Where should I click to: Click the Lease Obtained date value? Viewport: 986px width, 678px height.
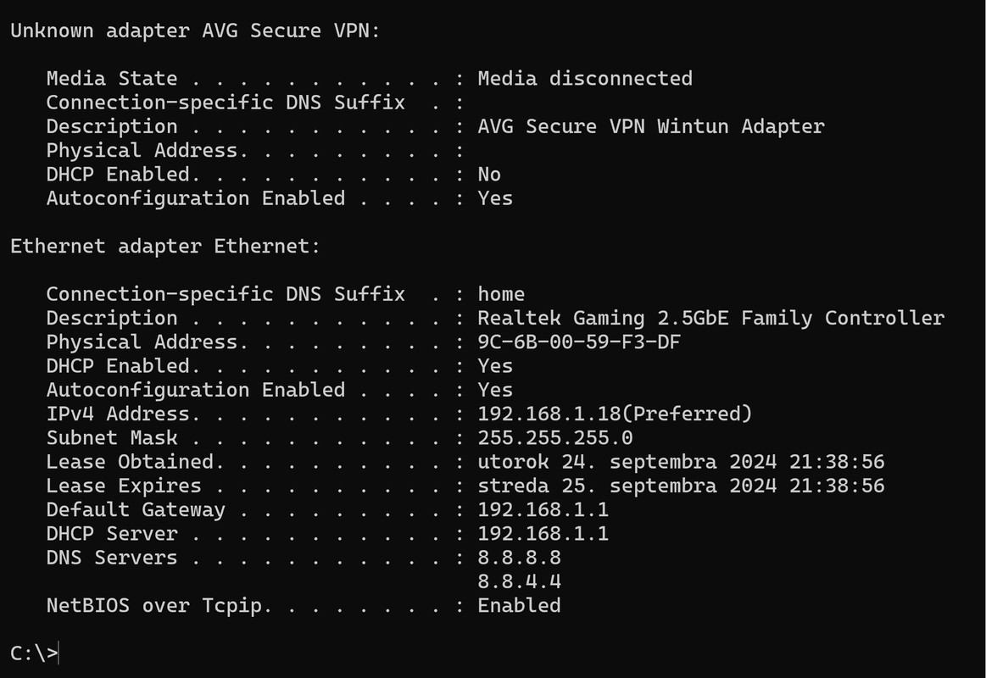coord(681,461)
